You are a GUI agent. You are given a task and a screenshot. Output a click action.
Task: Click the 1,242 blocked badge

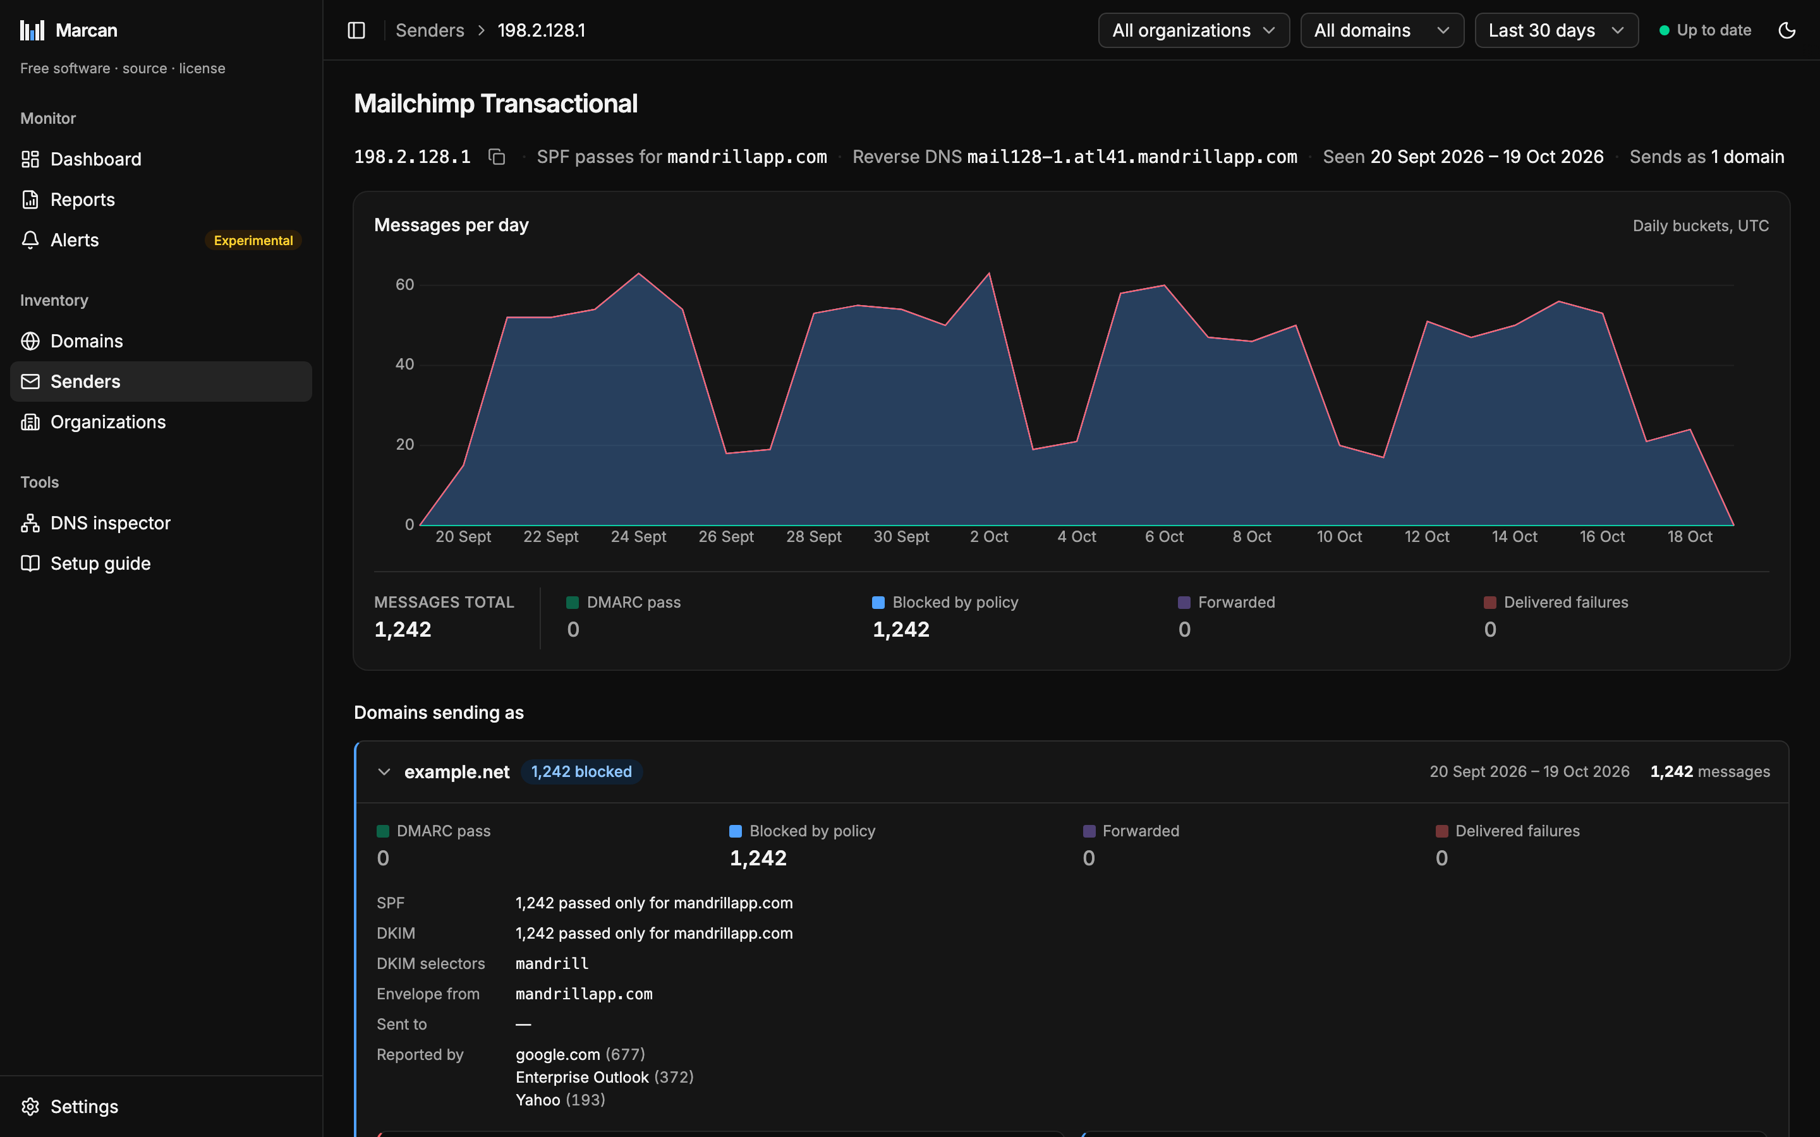(x=581, y=771)
